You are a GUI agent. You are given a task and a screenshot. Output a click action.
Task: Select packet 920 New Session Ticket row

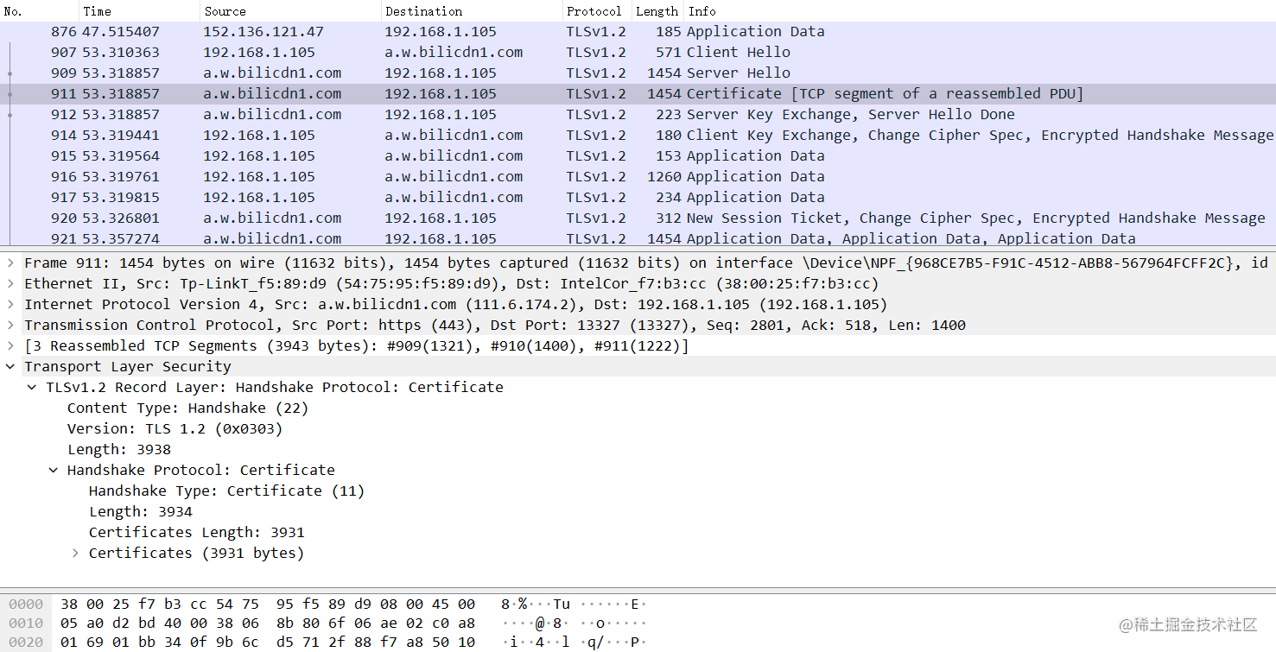pyautogui.click(x=638, y=218)
